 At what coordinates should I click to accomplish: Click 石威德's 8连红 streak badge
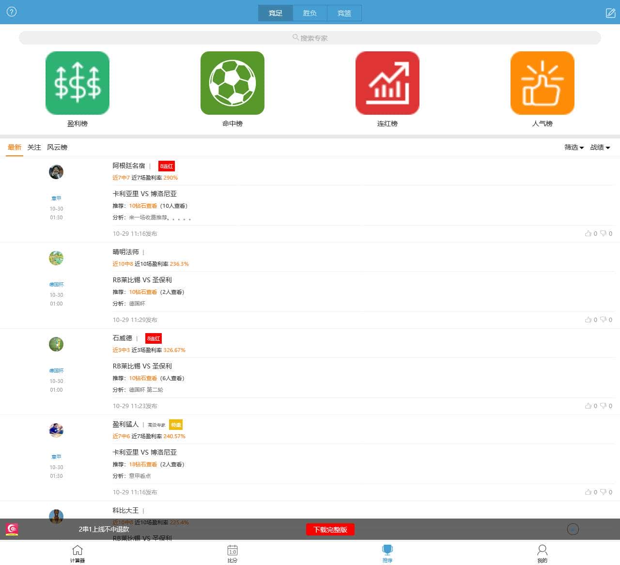(x=154, y=338)
